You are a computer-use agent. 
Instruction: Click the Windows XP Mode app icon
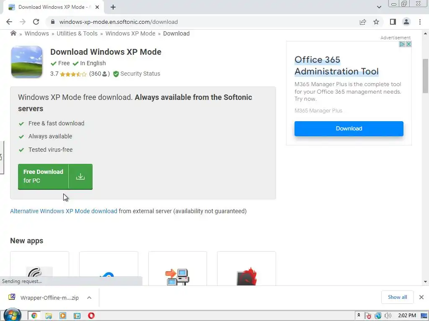26,62
